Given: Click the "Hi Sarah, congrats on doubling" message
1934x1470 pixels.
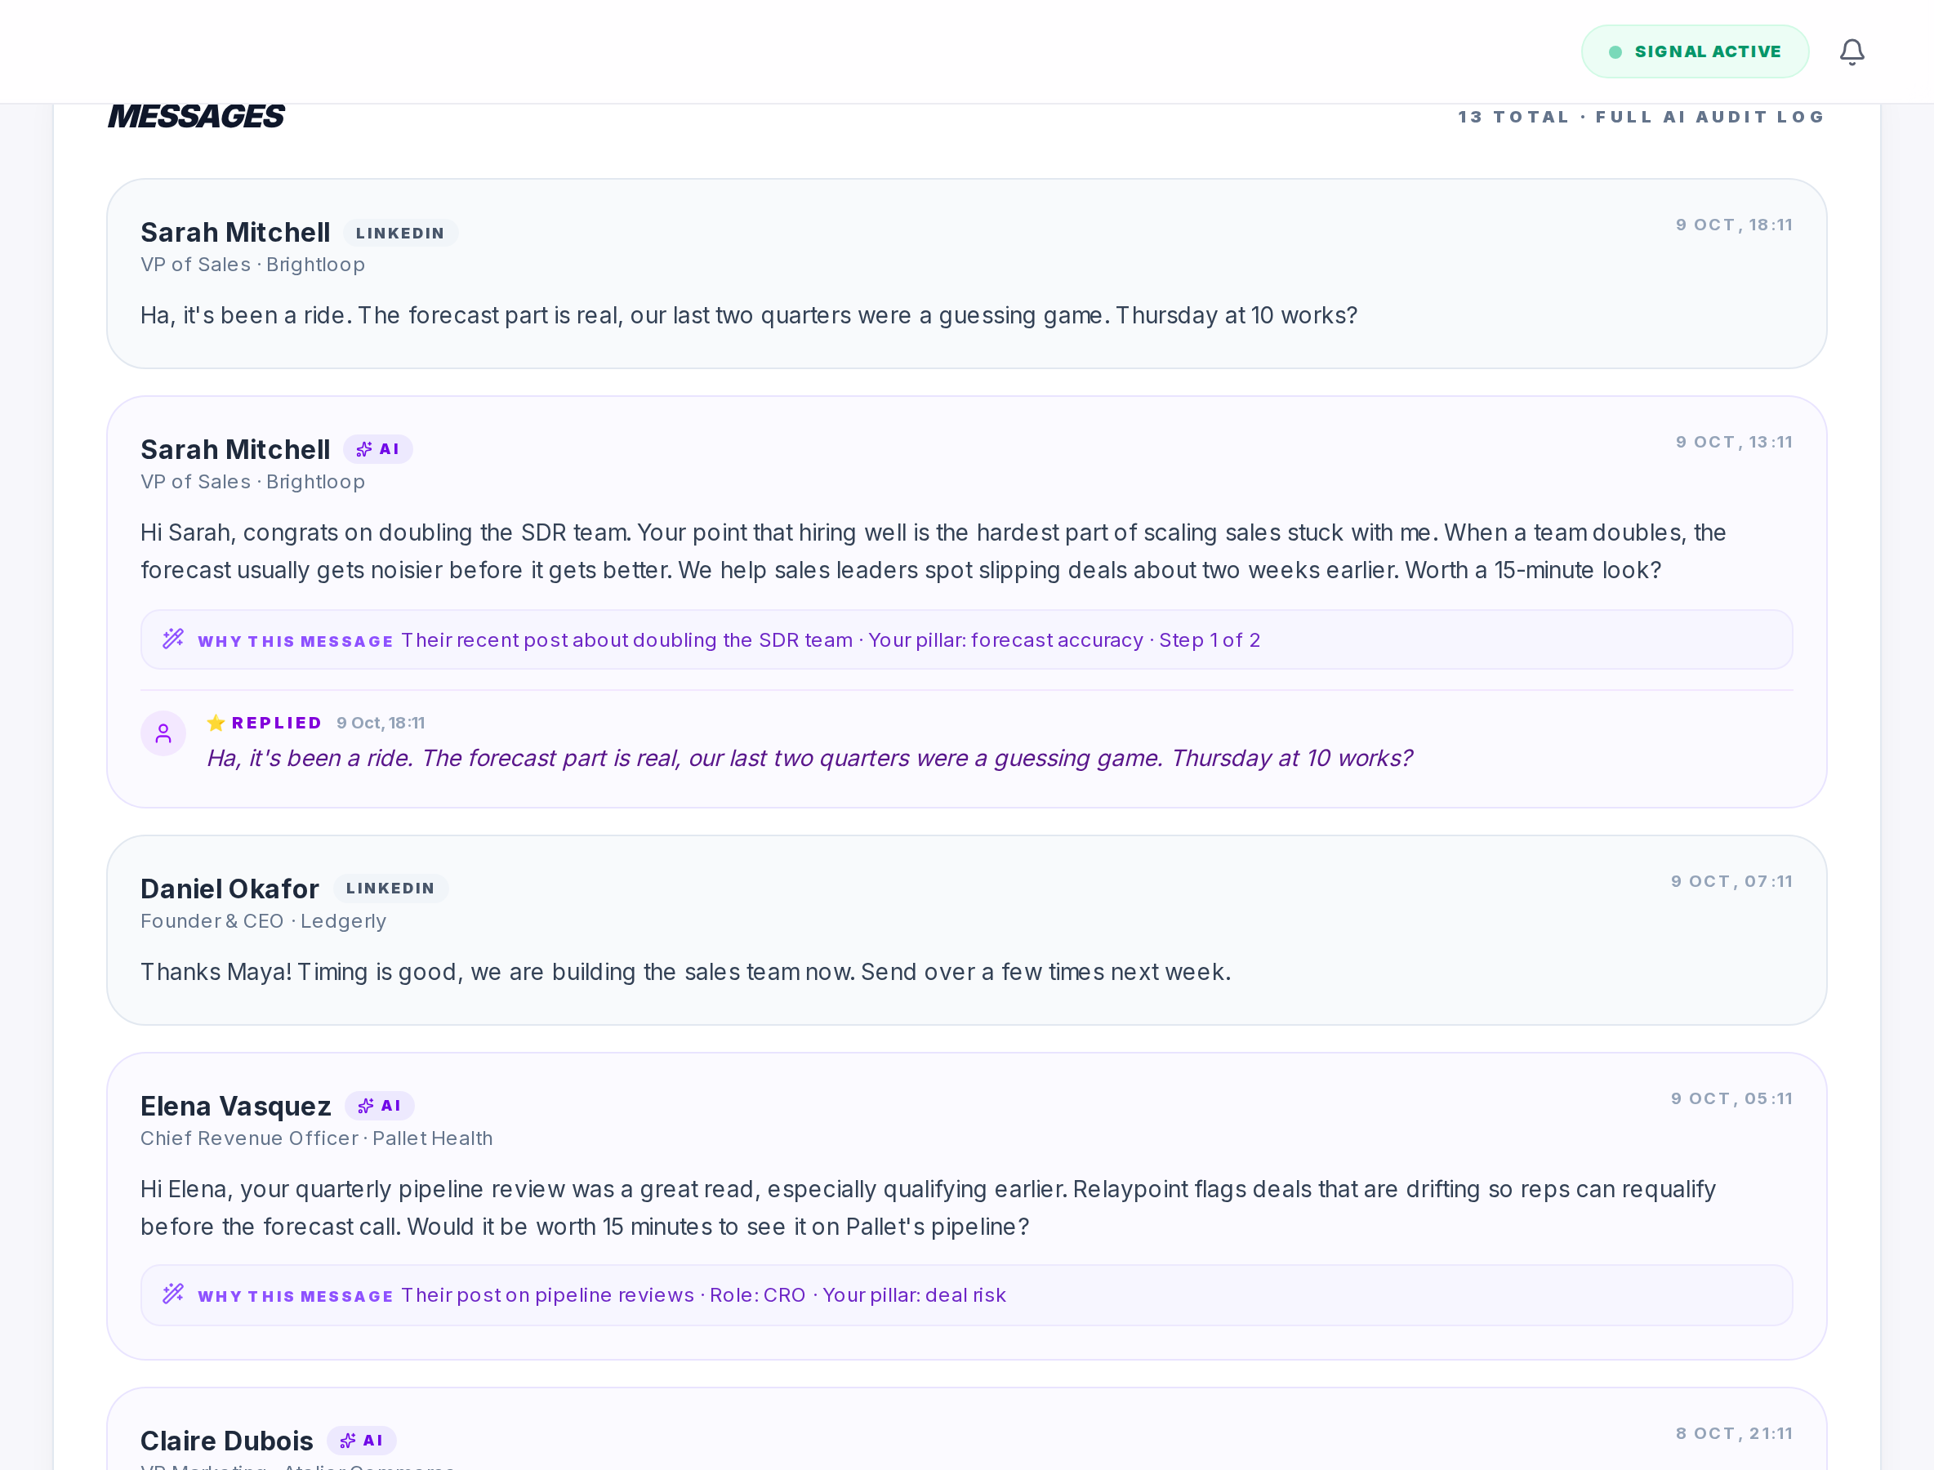Looking at the screenshot, I should coord(933,551).
